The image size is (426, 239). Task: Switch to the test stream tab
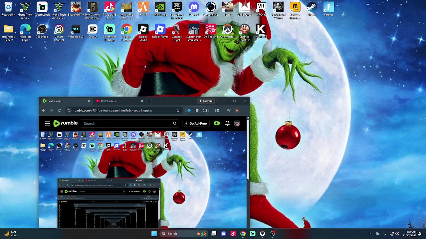tap(66, 101)
